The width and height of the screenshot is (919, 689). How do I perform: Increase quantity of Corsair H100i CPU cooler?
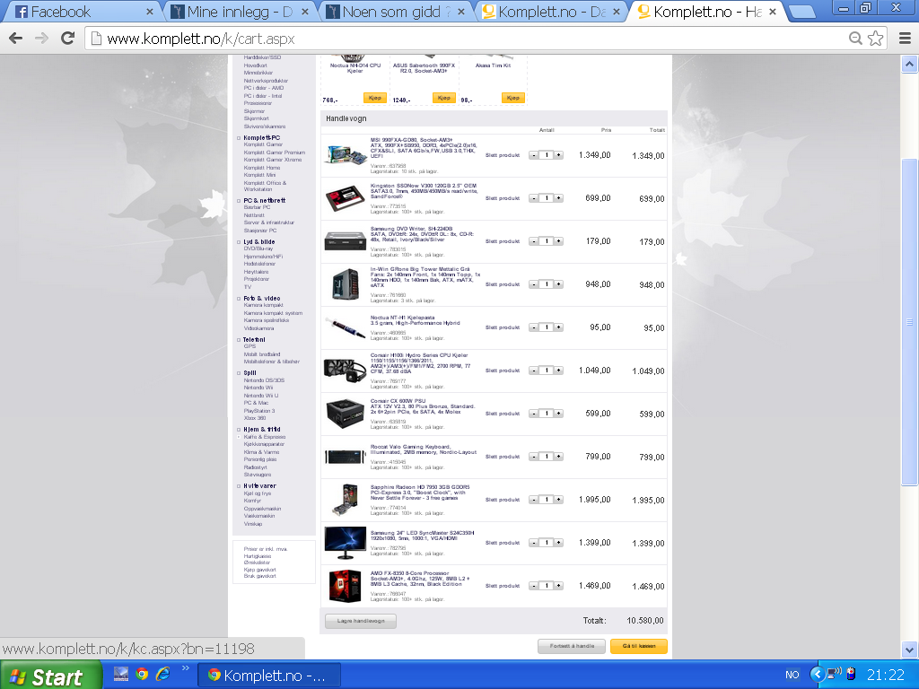558,371
